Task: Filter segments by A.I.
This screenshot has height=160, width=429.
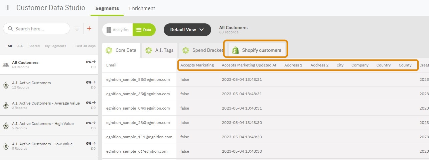Action: [x=20, y=46]
